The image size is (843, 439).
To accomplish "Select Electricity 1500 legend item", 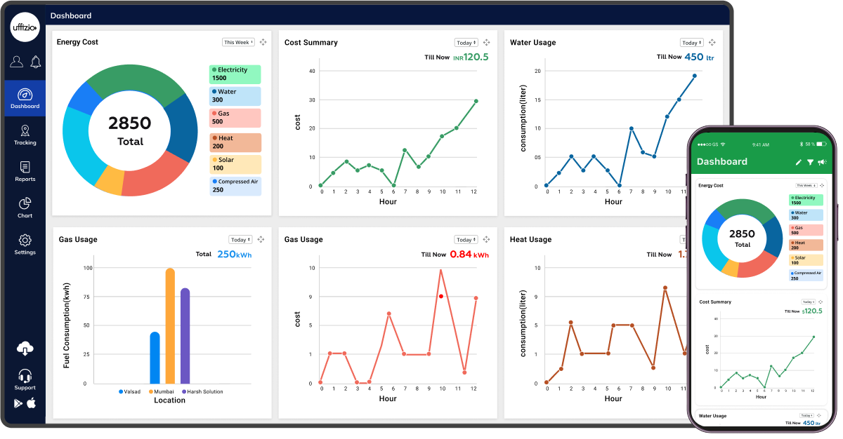I will coord(235,74).
